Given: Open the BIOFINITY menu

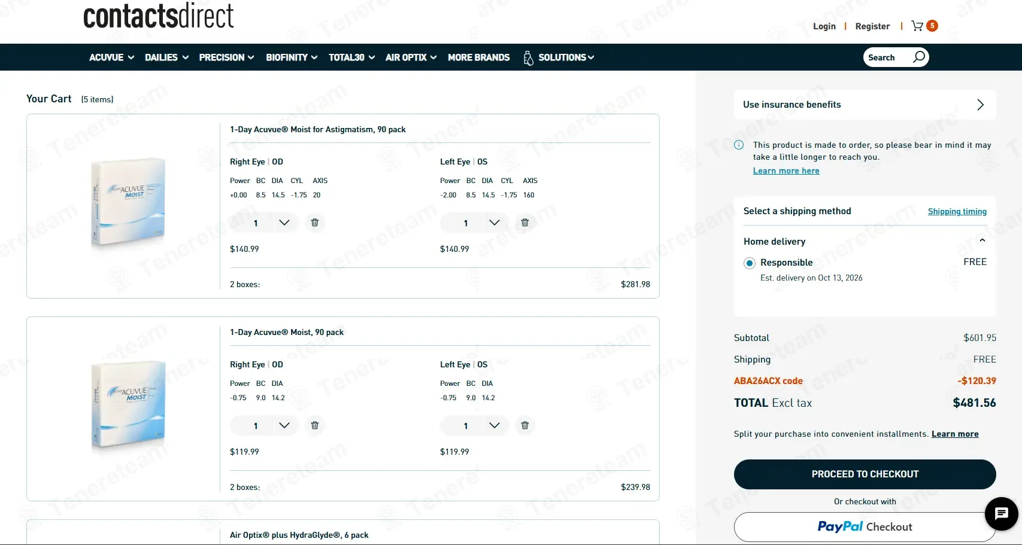Looking at the screenshot, I should coord(292,57).
